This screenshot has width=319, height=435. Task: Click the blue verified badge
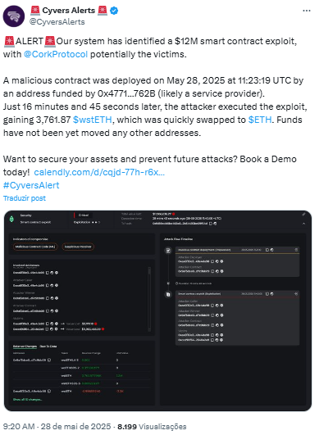[114, 11]
